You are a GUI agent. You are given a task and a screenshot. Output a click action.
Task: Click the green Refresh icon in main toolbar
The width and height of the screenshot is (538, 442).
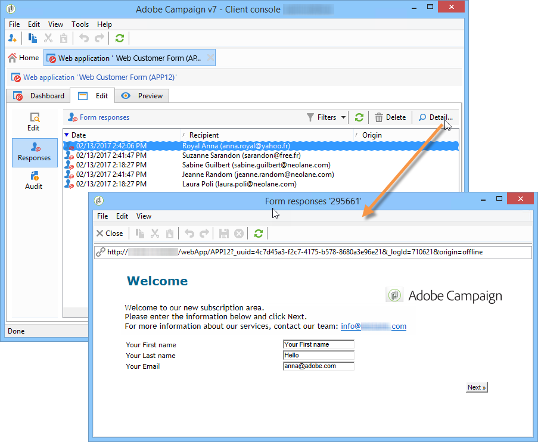point(119,38)
